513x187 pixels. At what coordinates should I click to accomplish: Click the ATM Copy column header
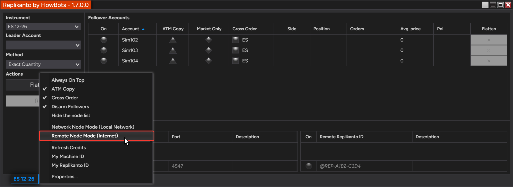[173, 29]
